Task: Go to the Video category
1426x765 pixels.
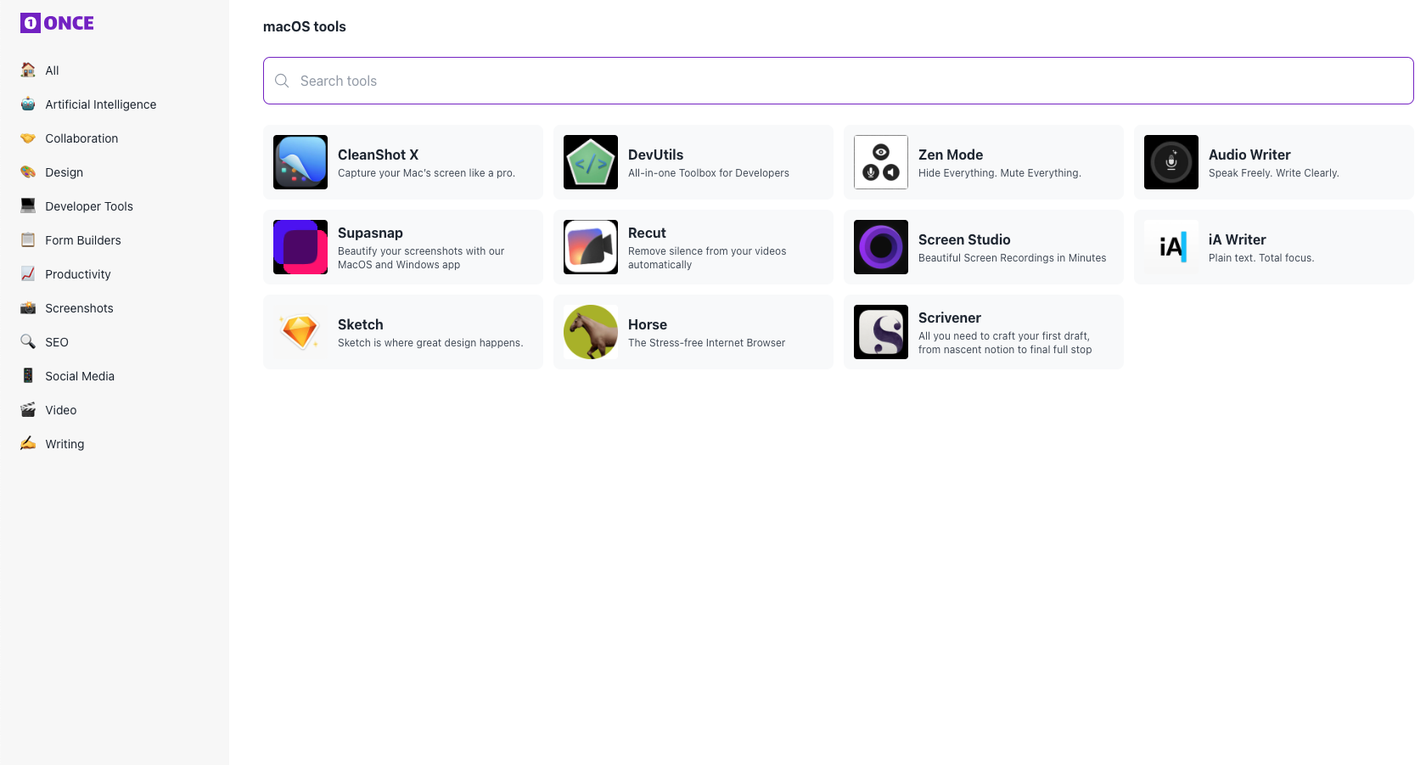Action: tap(61, 410)
